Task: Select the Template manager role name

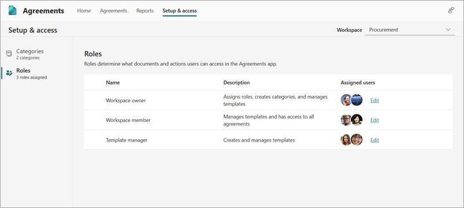Action: click(127, 140)
